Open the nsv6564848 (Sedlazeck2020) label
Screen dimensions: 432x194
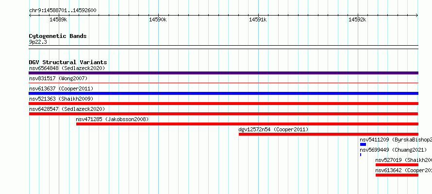[x=67, y=68]
